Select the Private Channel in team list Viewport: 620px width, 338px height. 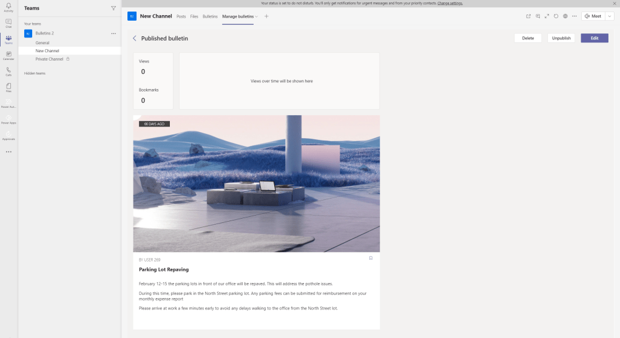49,59
